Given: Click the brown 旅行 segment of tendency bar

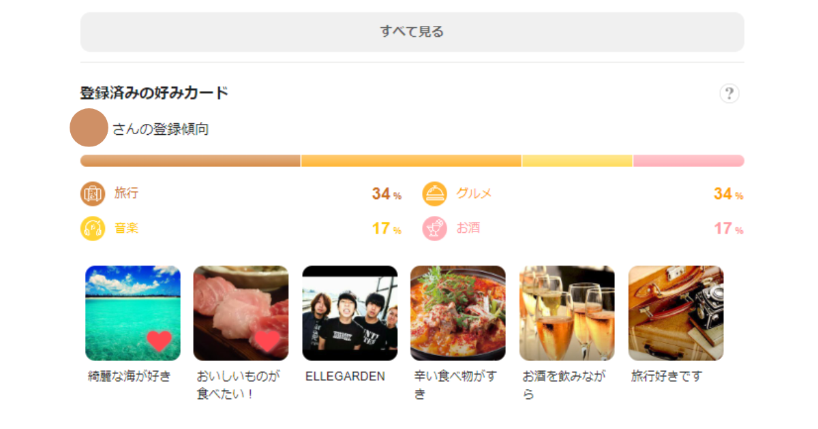Looking at the screenshot, I should [x=190, y=161].
